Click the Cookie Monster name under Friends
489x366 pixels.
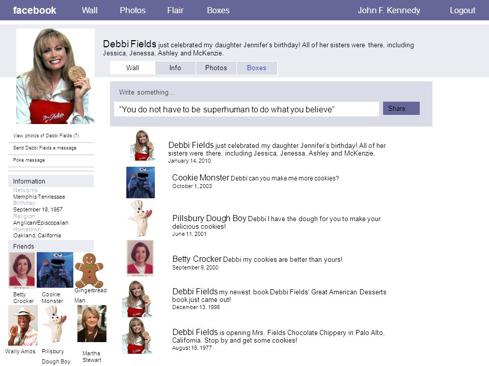click(52, 297)
